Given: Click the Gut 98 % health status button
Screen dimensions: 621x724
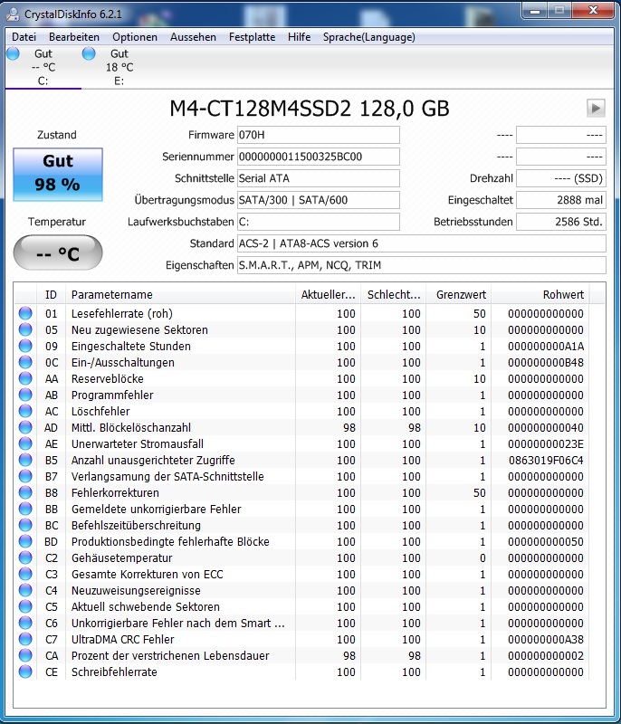Looking at the screenshot, I should [x=58, y=174].
